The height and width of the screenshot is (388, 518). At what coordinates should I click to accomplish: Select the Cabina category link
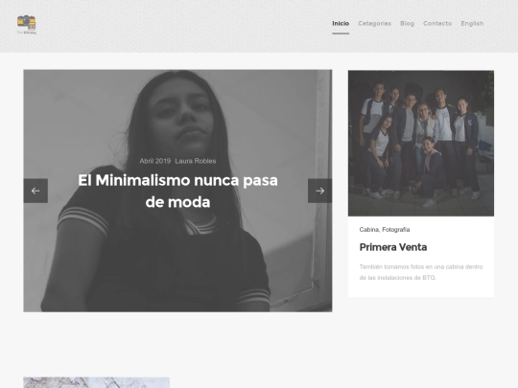[369, 230]
